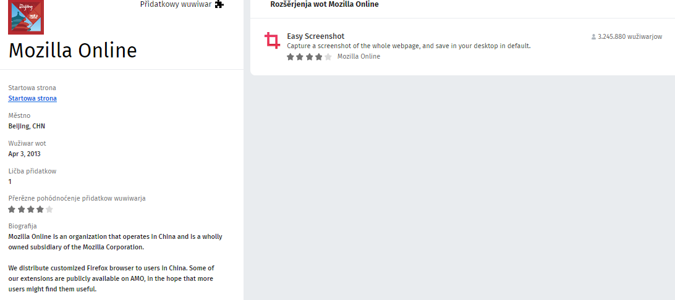Open the Easy Screenshot extension title

tap(315, 36)
